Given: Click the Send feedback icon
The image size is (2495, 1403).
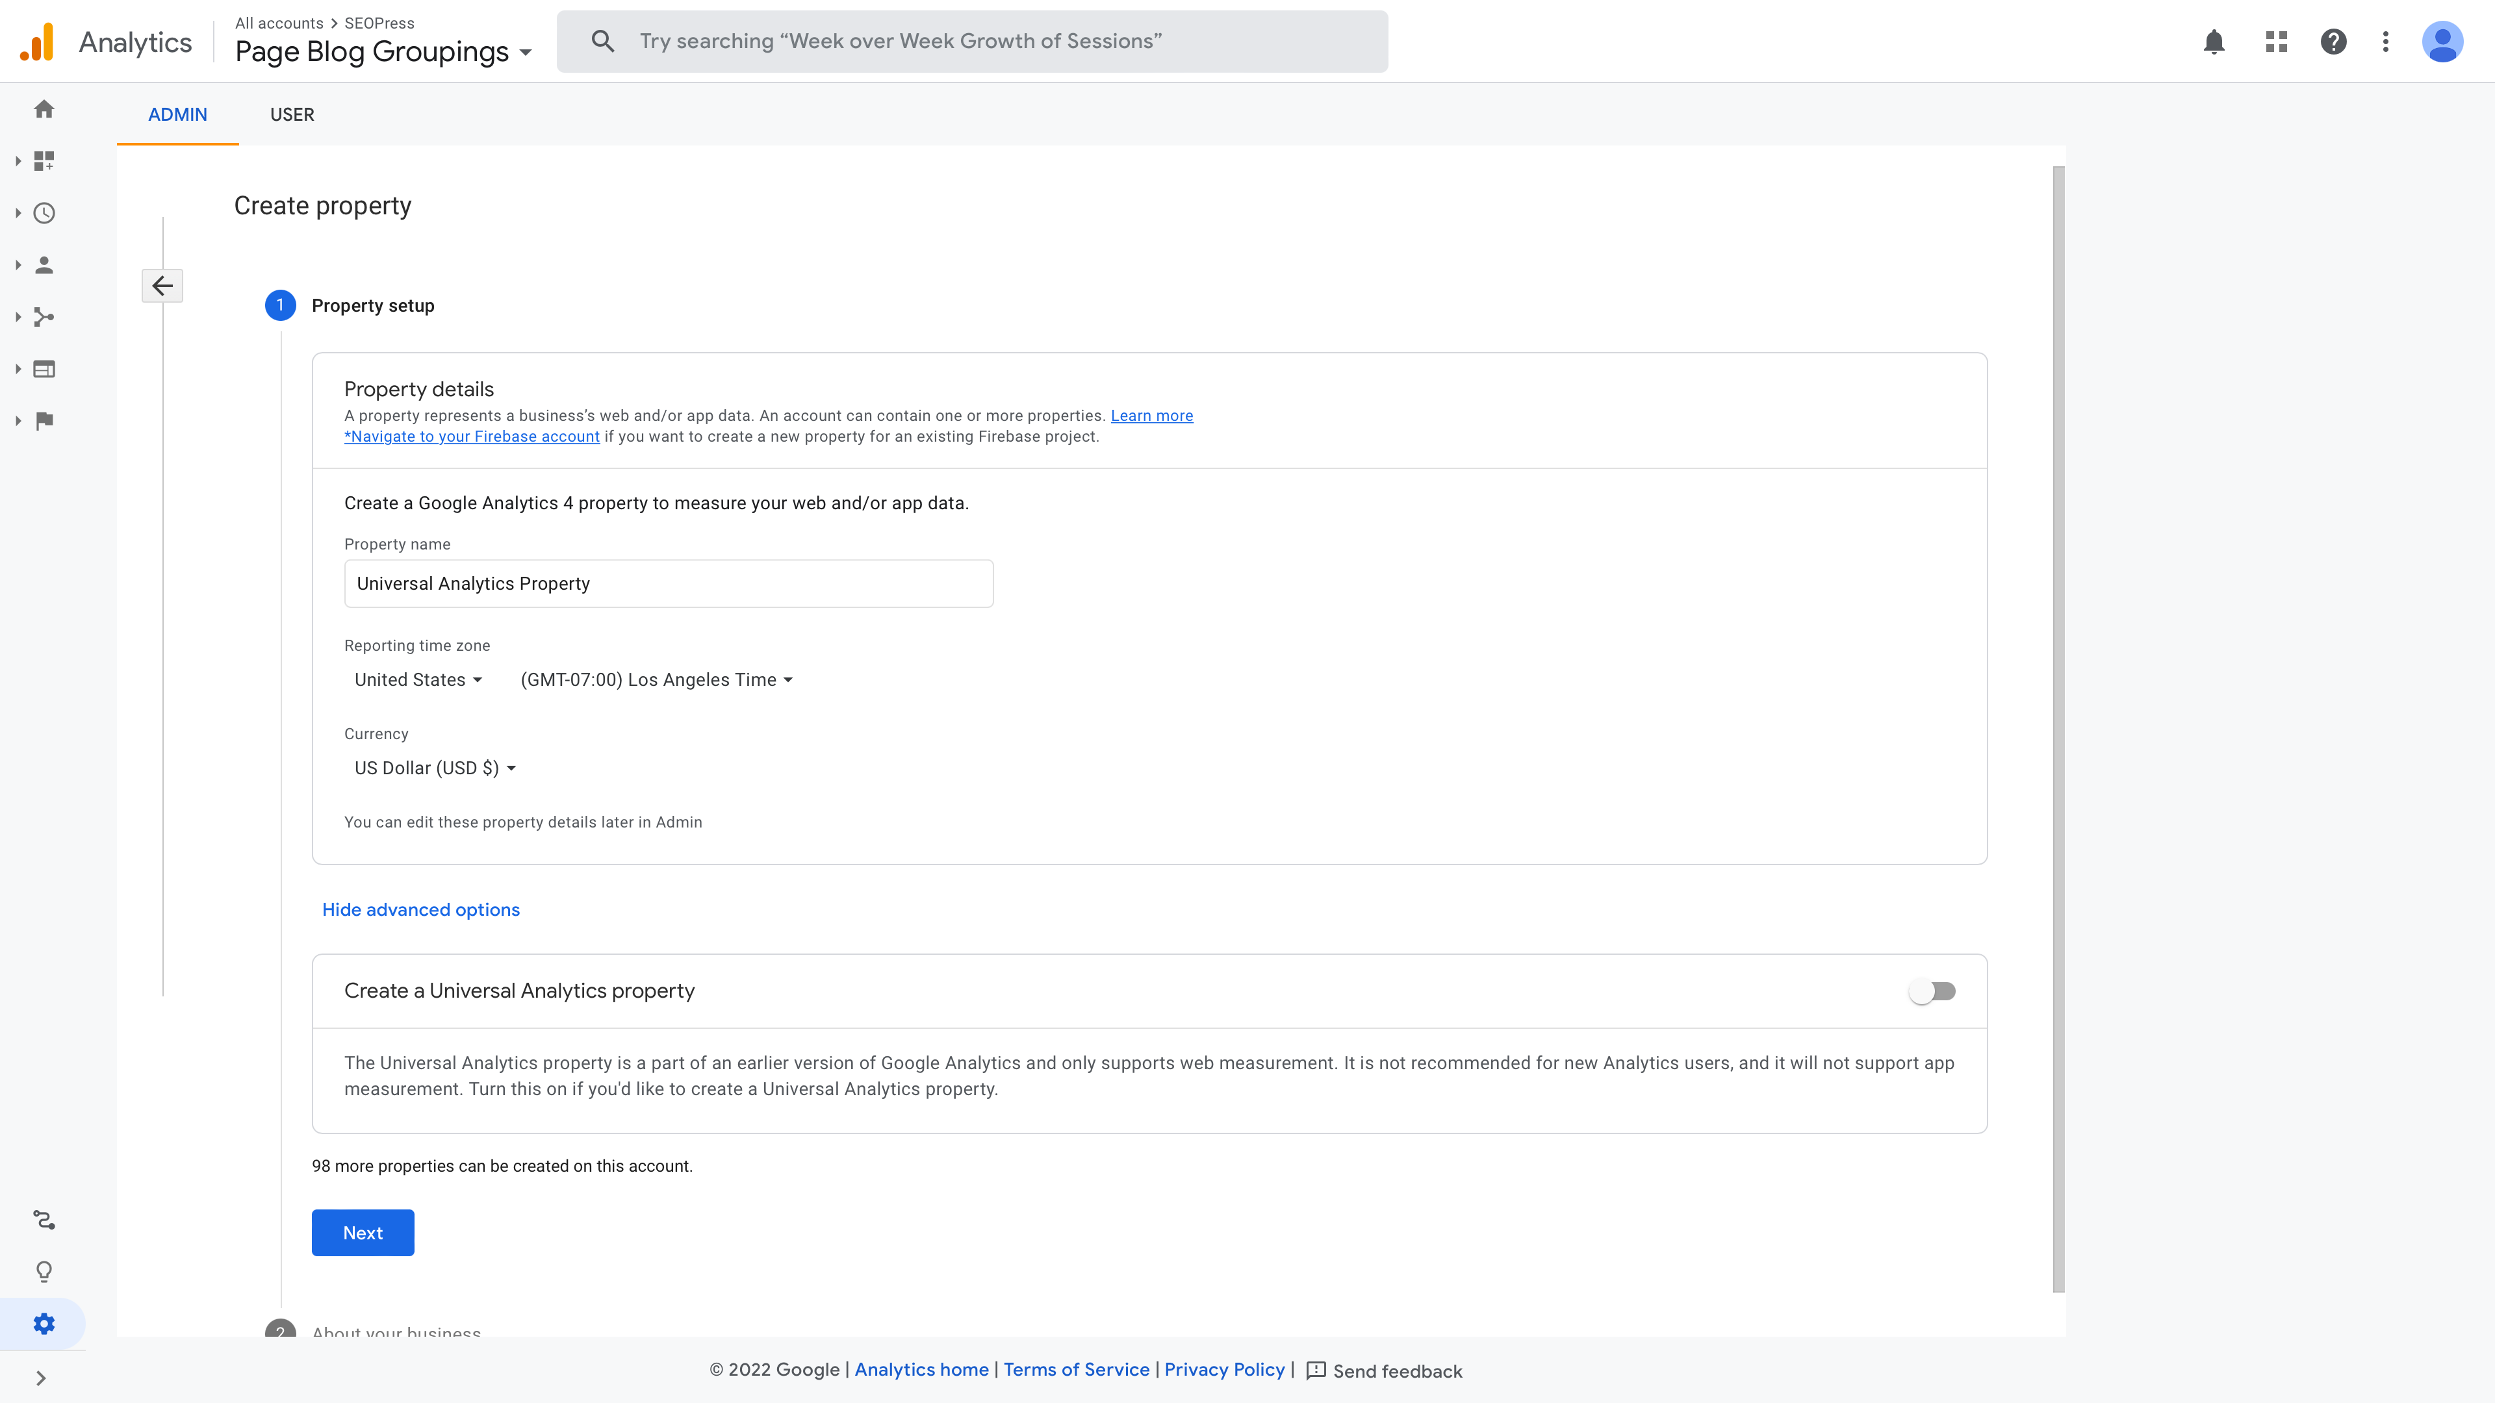Looking at the screenshot, I should (x=1315, y=1370).
